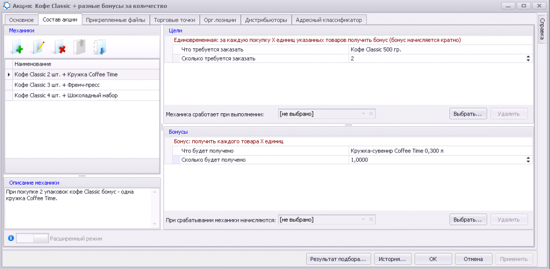The height and width of the screenshot is (269, 550).
Task: Click Кружка-сувенир Coffee Time 0,300 л cell
Action: tap(440, 151)
